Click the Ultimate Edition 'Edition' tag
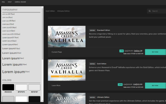The width and height of the screenshot is (166, 104). pos(92,97)
